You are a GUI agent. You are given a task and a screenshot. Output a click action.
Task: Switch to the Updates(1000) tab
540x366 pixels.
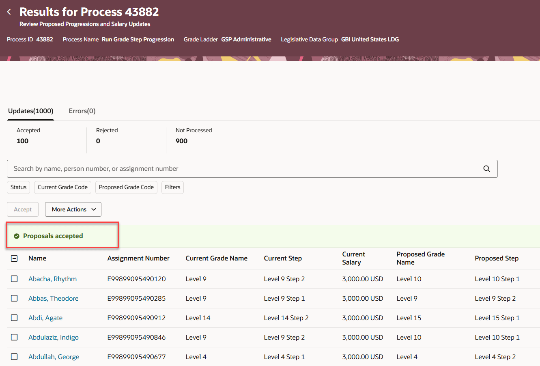[x=30, y=110]
